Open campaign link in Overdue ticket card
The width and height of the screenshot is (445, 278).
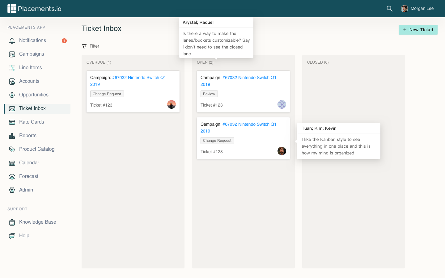[139, 78]
